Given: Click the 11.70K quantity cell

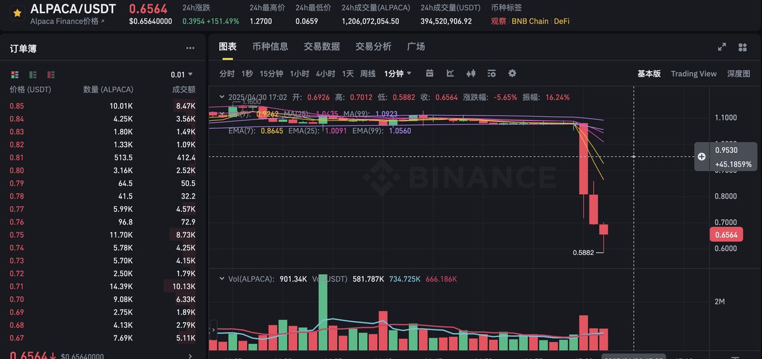Looking at the screenshot, I should (x=121, y=235).
